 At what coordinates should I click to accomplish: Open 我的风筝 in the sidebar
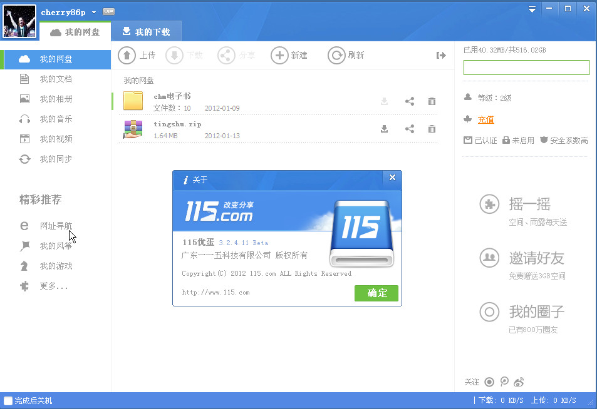pyautogui.click(x=56, y=246)
